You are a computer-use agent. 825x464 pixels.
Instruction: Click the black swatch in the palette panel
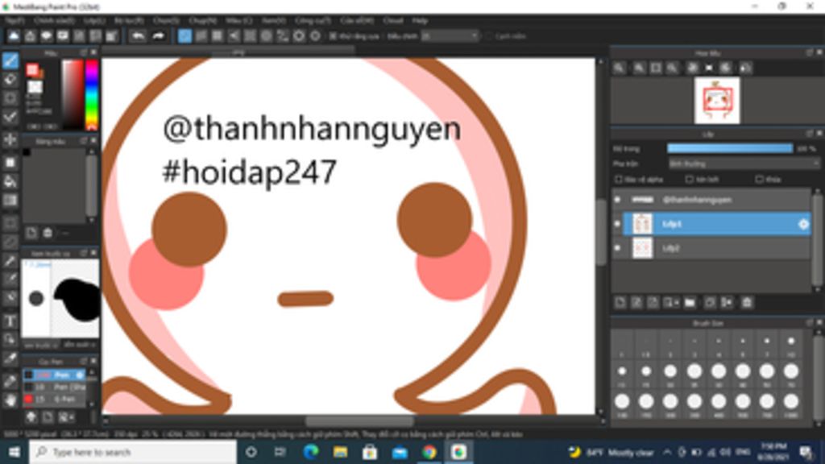coord(27,152)
